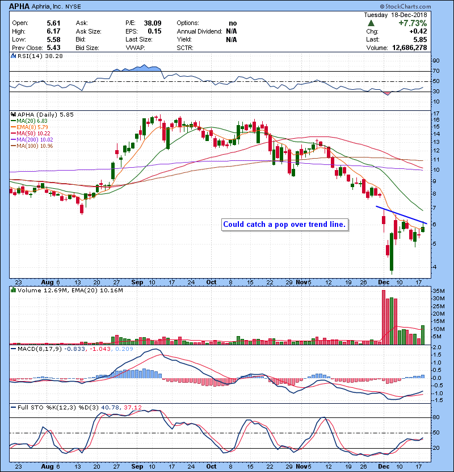Click the MACD(8,17,9) indicator label
Image resolution: width=454 pixels, height=472 pixels.
tap(39, 349)
